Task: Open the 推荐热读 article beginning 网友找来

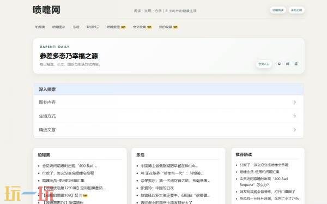Action: coord(268,191)
